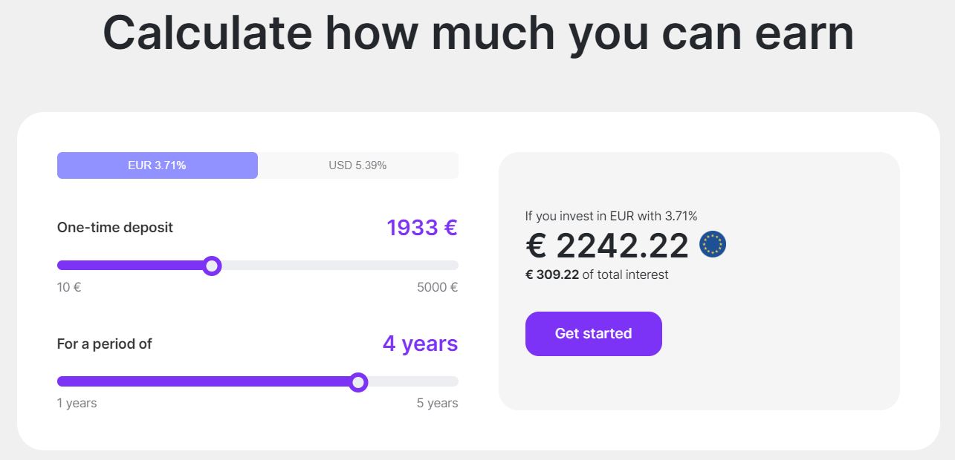The width and height of the screenshot is (955, 460).
Task: Click the € 309.22 total interest text
Action: pos(554,275)
